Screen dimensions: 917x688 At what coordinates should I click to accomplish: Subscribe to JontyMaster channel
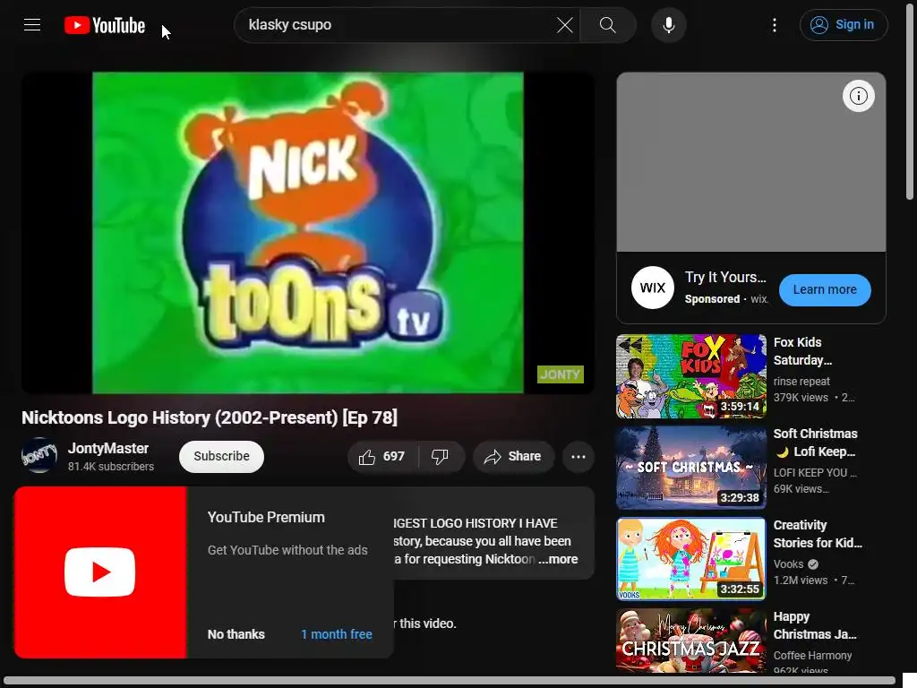(221, 456)
